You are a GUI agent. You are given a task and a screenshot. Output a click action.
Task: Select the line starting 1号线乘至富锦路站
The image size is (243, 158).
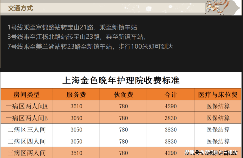(x=72, y=28)
